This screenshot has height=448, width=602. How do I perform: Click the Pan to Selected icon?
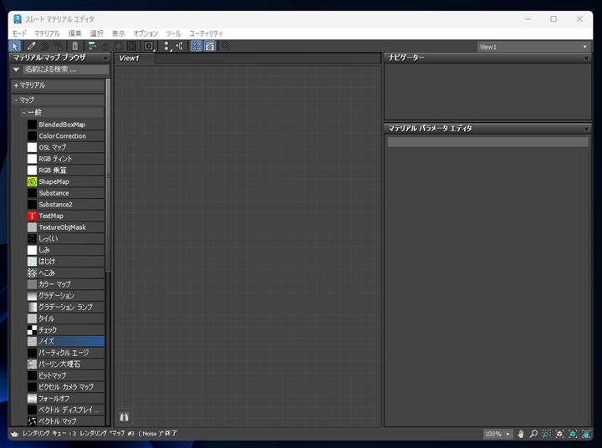tap(586, 434)
